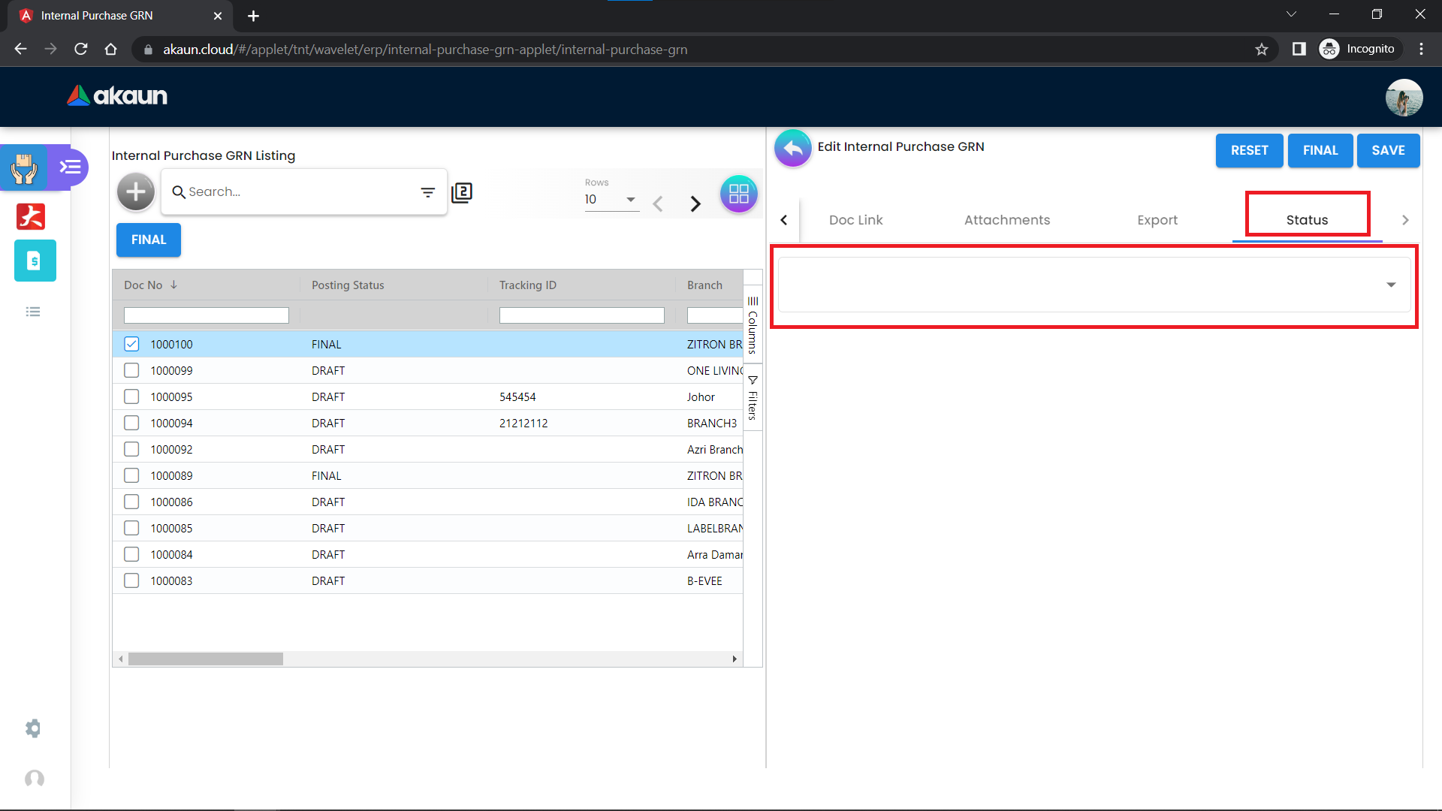Open the advanced search filter icon
Screen dimensions: 1442x811
coord(428,193)
